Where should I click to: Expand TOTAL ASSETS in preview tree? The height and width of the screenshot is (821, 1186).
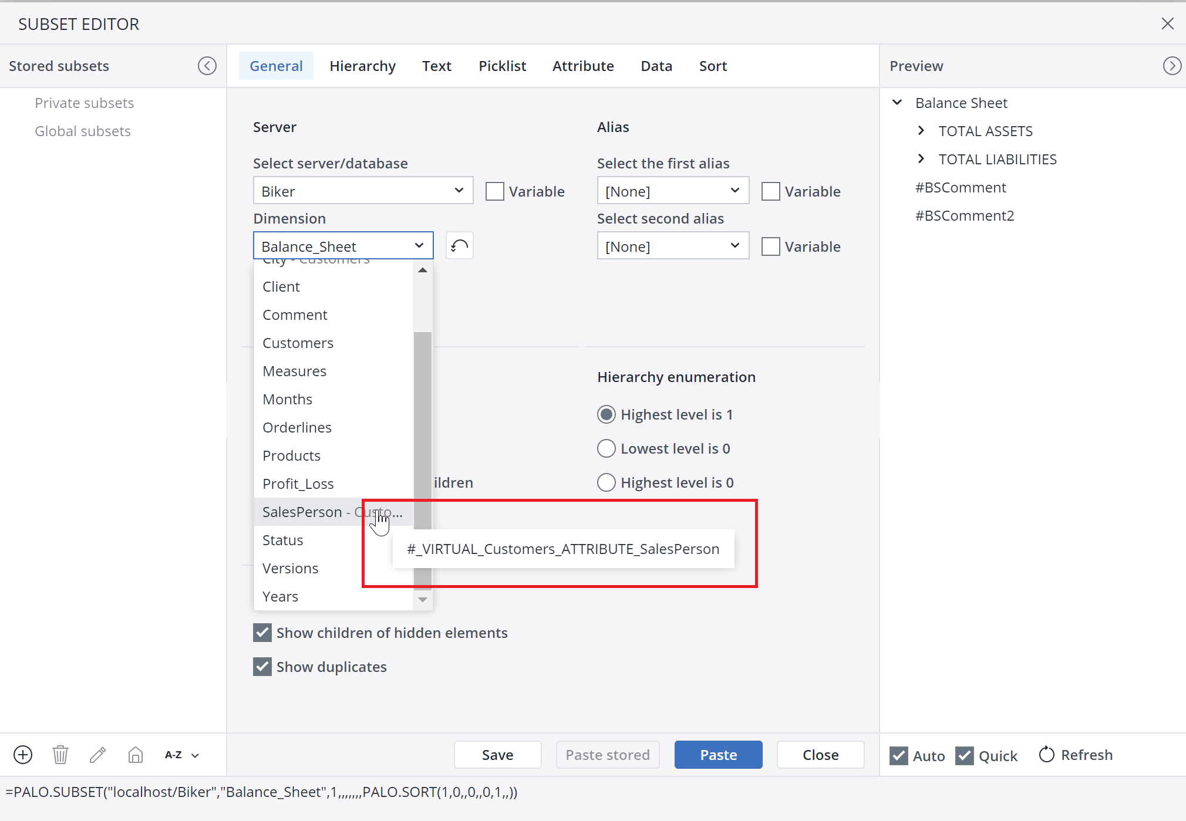(x=921, y=131)
